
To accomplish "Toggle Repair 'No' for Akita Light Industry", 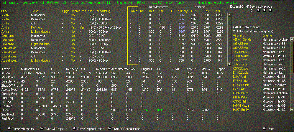I will pos(73,32).
